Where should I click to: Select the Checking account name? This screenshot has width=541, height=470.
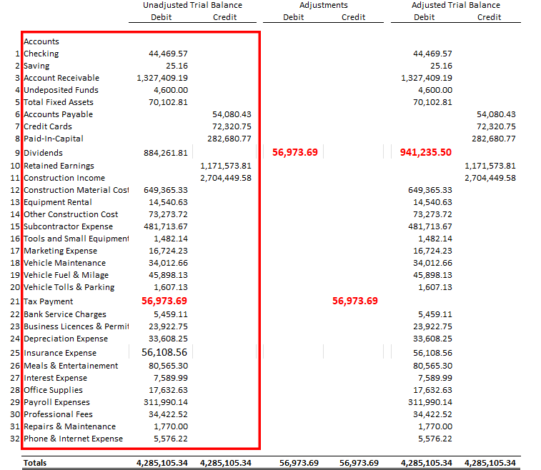click(x=41, y=54)
